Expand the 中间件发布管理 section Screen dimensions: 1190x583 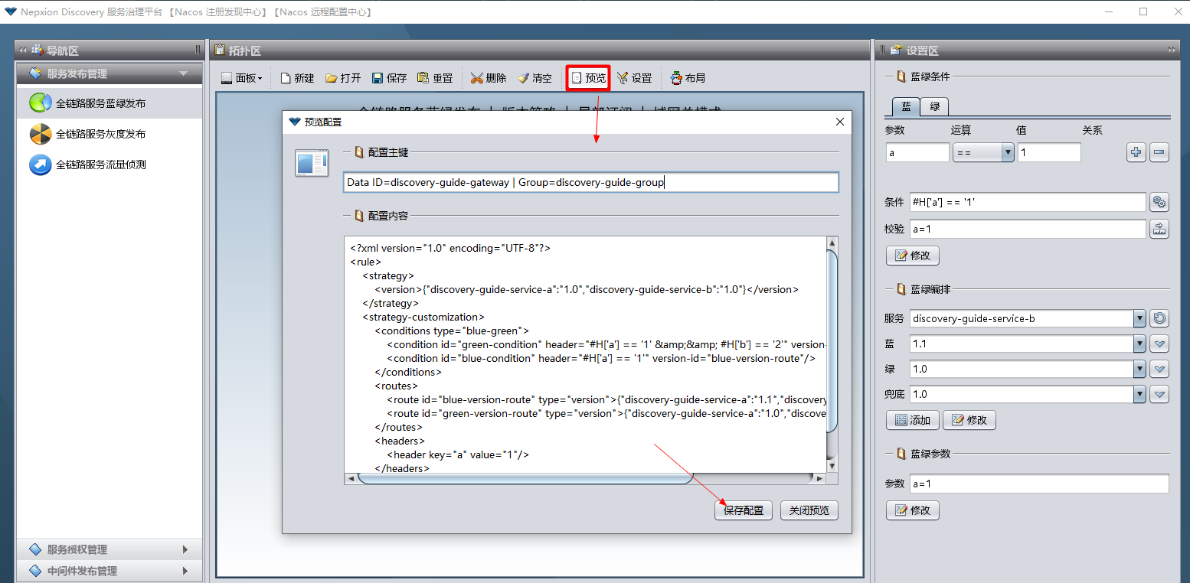click(x=109, y=571)
